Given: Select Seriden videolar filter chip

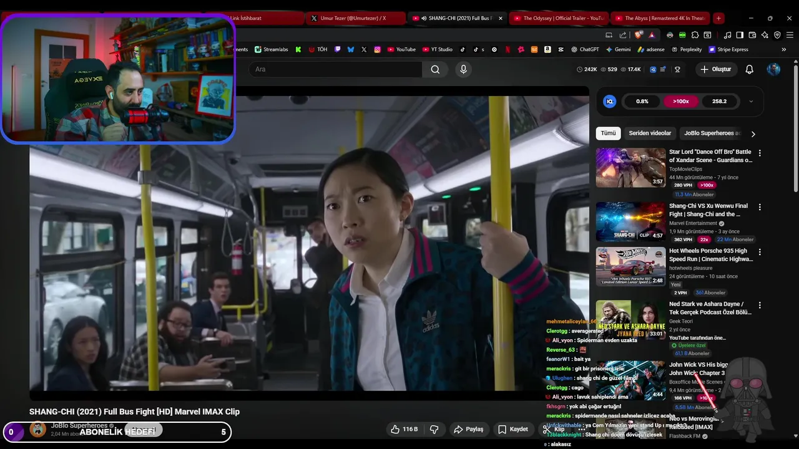Looking at the screenshot, I should [650, 133].
